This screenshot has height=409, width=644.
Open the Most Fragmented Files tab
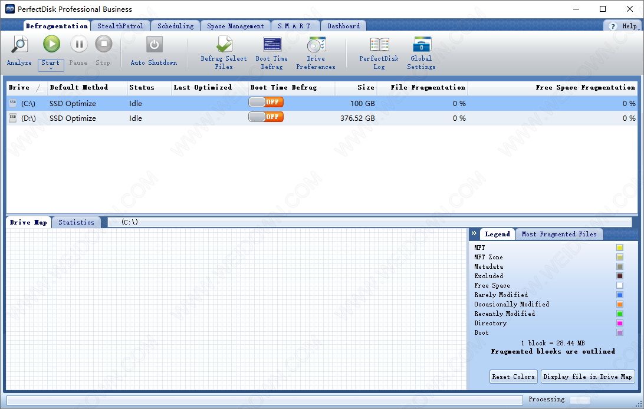(x=558, y=234)
